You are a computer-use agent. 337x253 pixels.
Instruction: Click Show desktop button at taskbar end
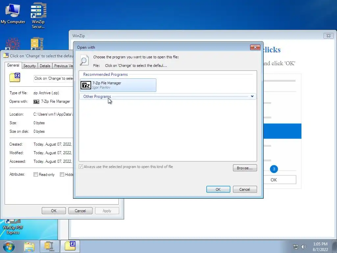tap(335, 246)
